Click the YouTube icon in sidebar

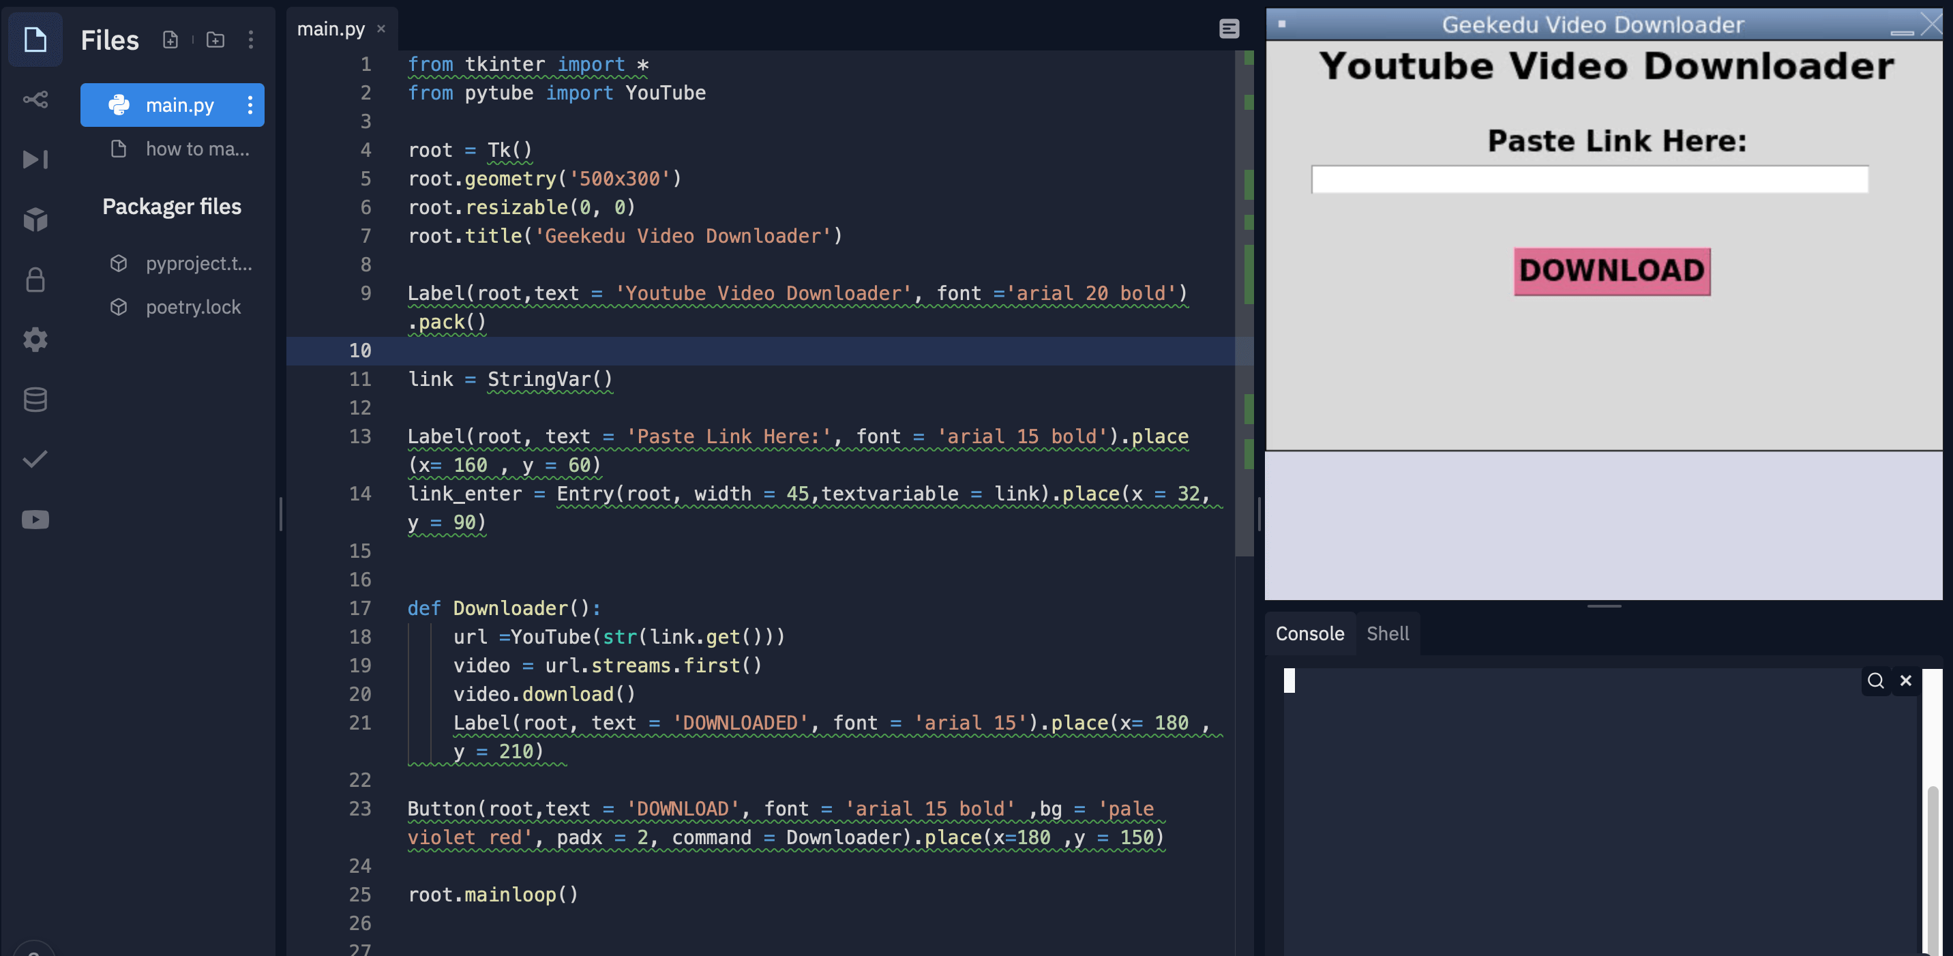[33, 519]
